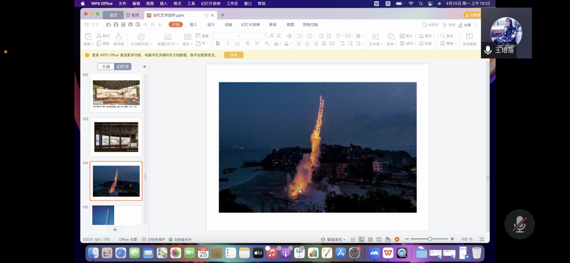Switch to slide sorter grid view
570x263 pixels.
tap(370, 239)
